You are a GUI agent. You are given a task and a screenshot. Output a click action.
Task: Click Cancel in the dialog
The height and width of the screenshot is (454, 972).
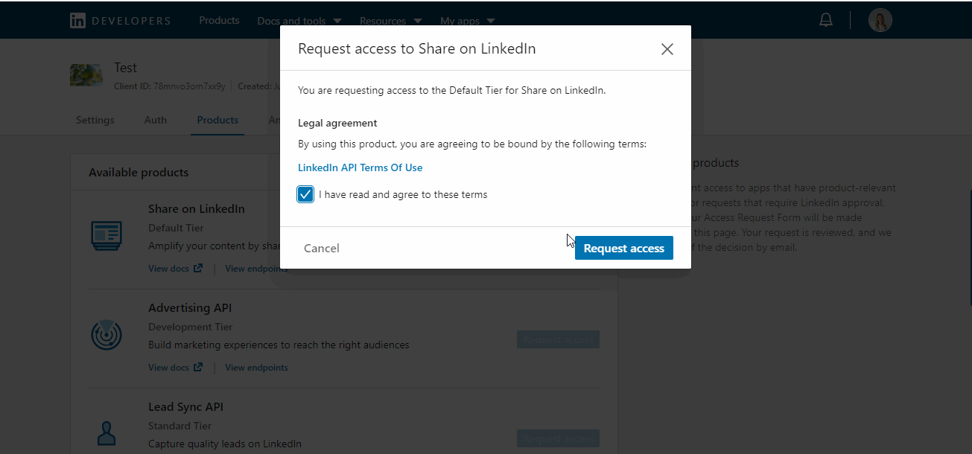click(x=322, y=249)
